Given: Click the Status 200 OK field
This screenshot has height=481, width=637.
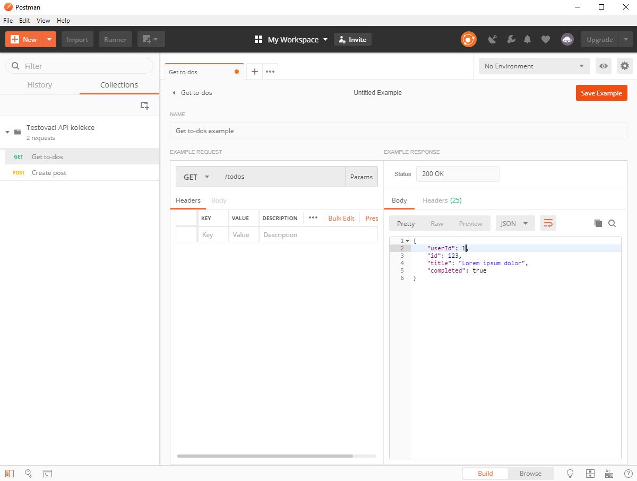Looking at the screenshot, I should (458, 174).
